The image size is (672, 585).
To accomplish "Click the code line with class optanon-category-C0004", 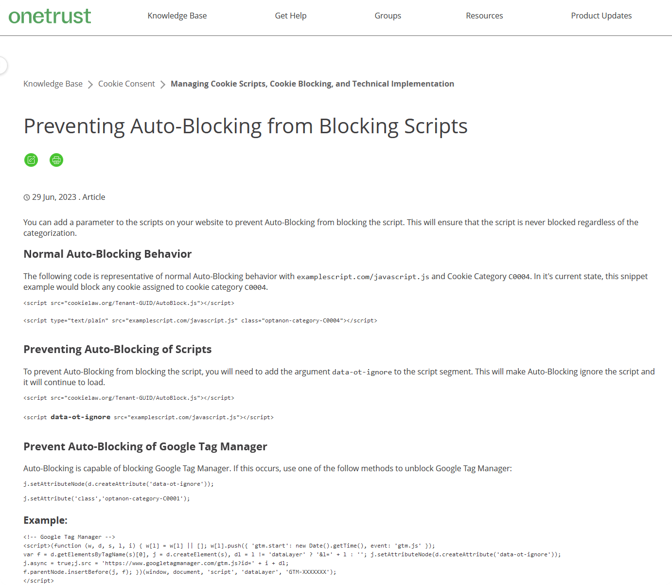I will pyautogui.click(x=200, y=320).
